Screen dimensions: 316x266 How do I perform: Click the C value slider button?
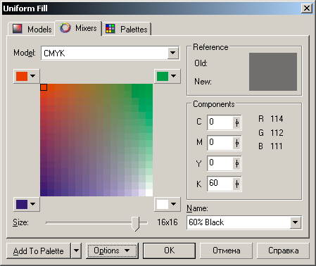click(x=237, y=122)
